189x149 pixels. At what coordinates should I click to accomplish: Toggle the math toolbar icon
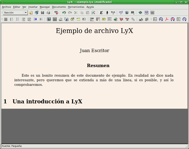pyautogui.click(x=146, y=12)
